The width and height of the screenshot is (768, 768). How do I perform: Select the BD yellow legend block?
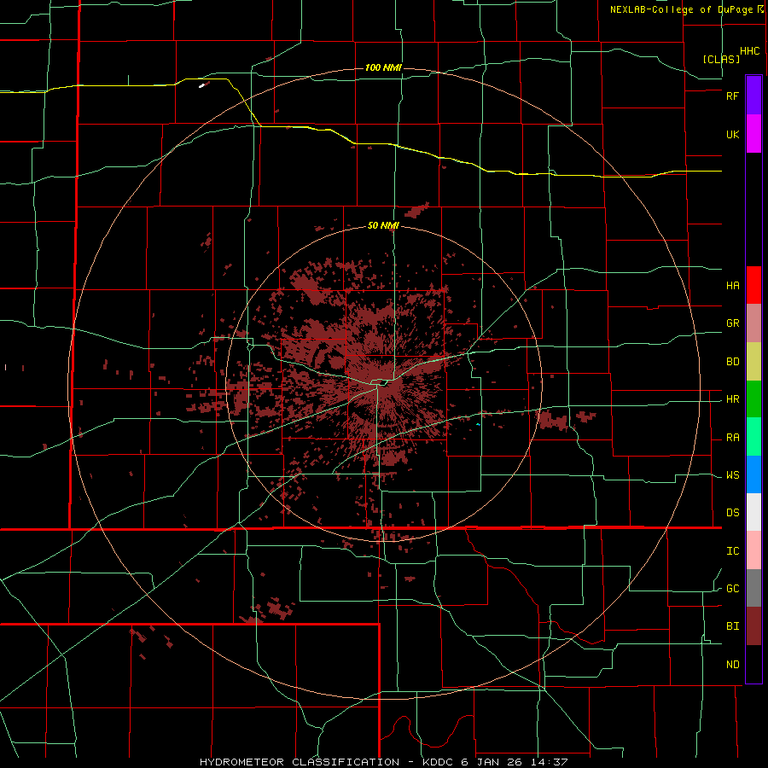click(753, 362)
